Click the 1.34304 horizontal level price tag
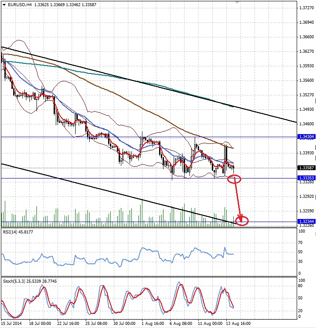The width and height of the screenshot is (316, 328). (306, 137)
